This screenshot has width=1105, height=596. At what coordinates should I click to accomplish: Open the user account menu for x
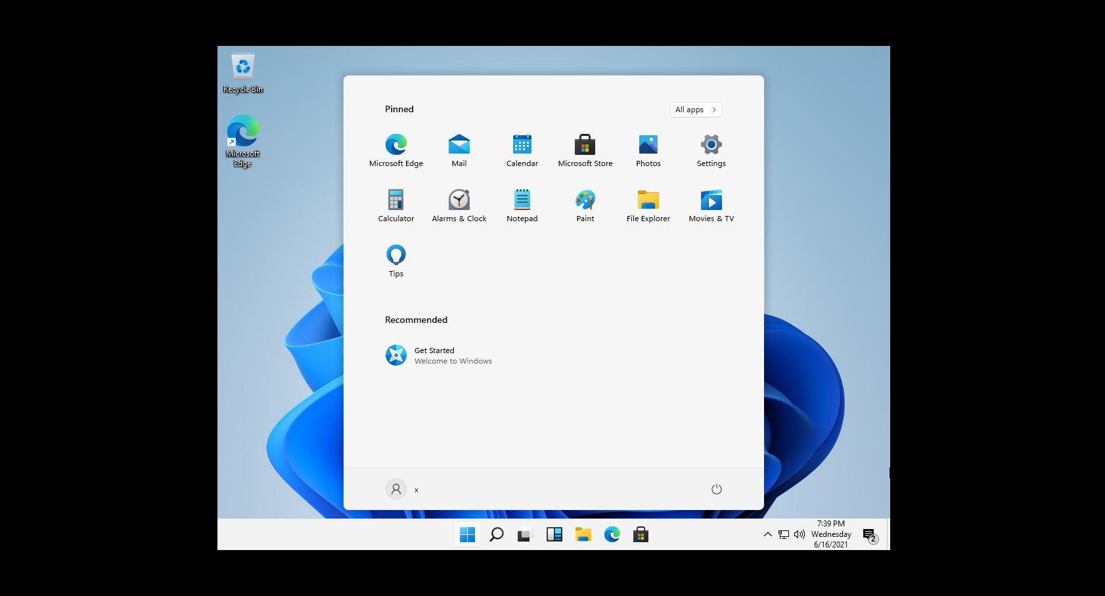coord(402,489)
